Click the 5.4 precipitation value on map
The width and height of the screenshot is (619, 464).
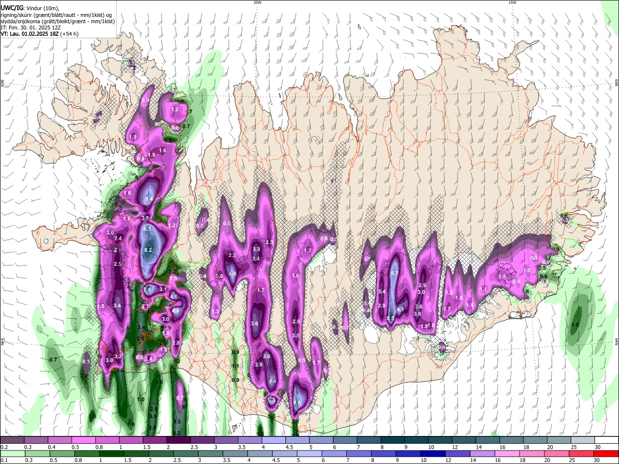tap(149, 199)
